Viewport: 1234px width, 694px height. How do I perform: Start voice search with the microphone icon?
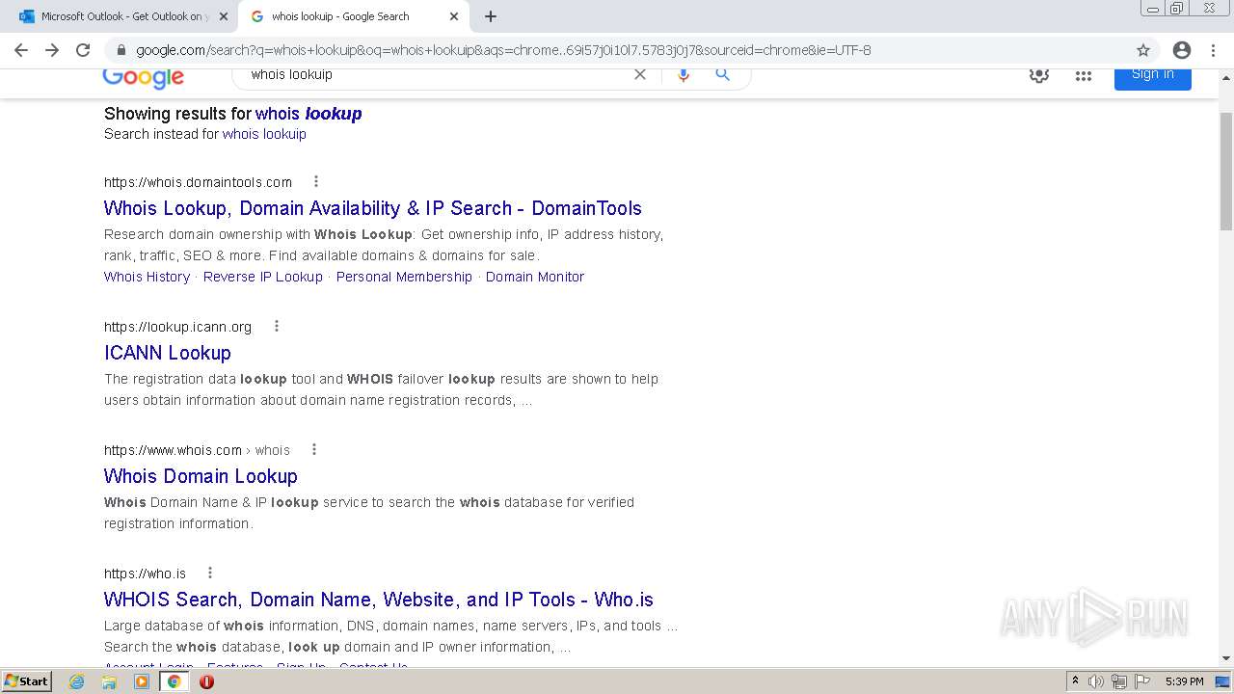coord(684,74)
